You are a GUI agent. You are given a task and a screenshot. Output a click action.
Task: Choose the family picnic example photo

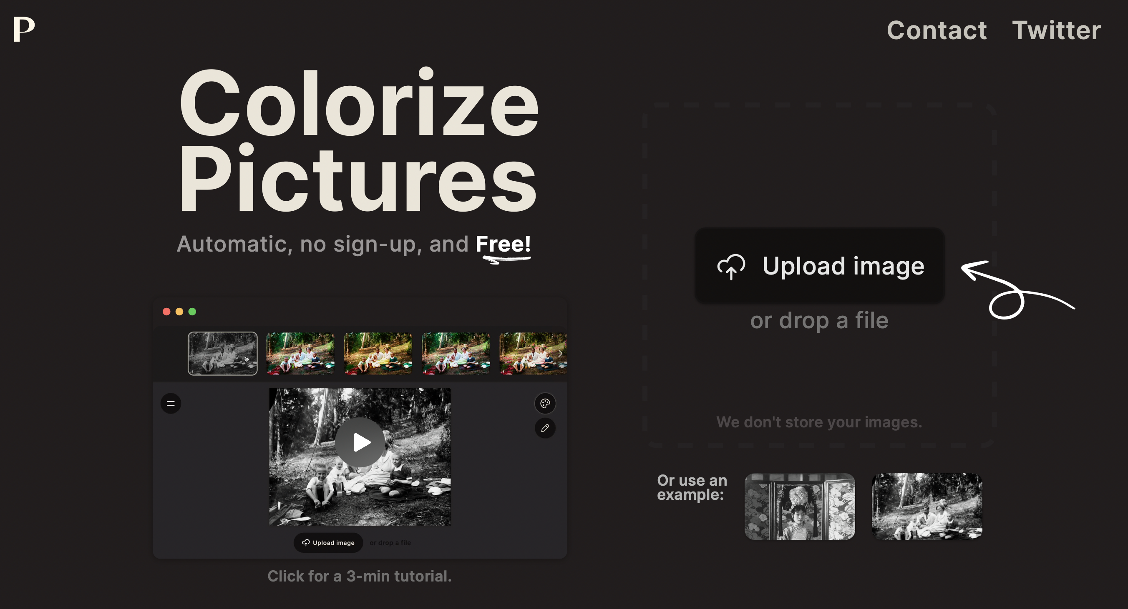click(x=927, y=506)
